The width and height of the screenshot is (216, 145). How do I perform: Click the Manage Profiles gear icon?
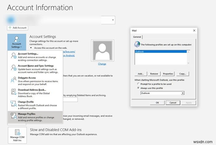[x=14, y=116]
